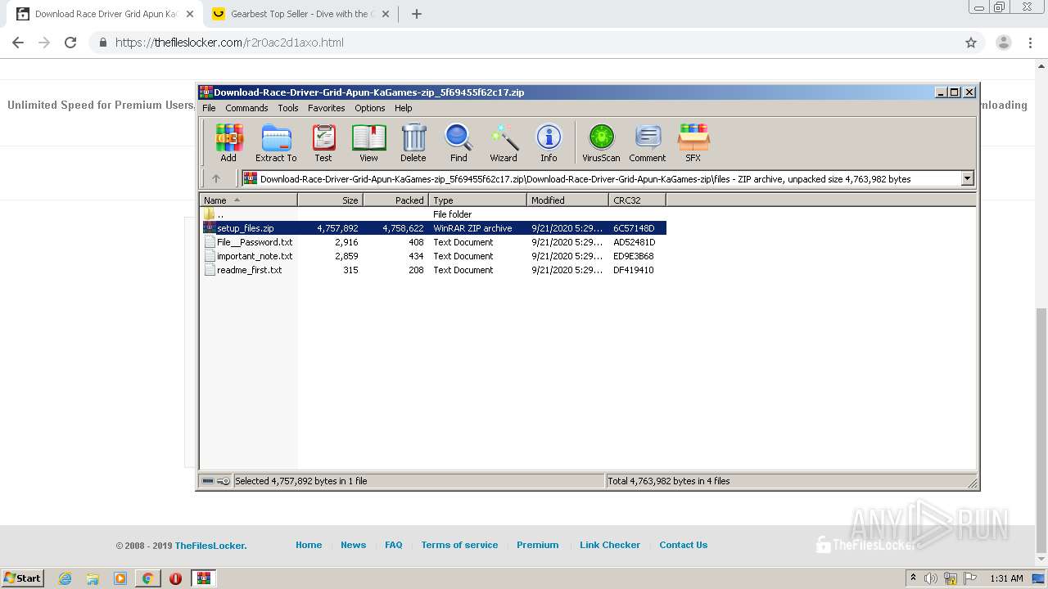Click the Extract To toolbar icon

click(276, 143)
